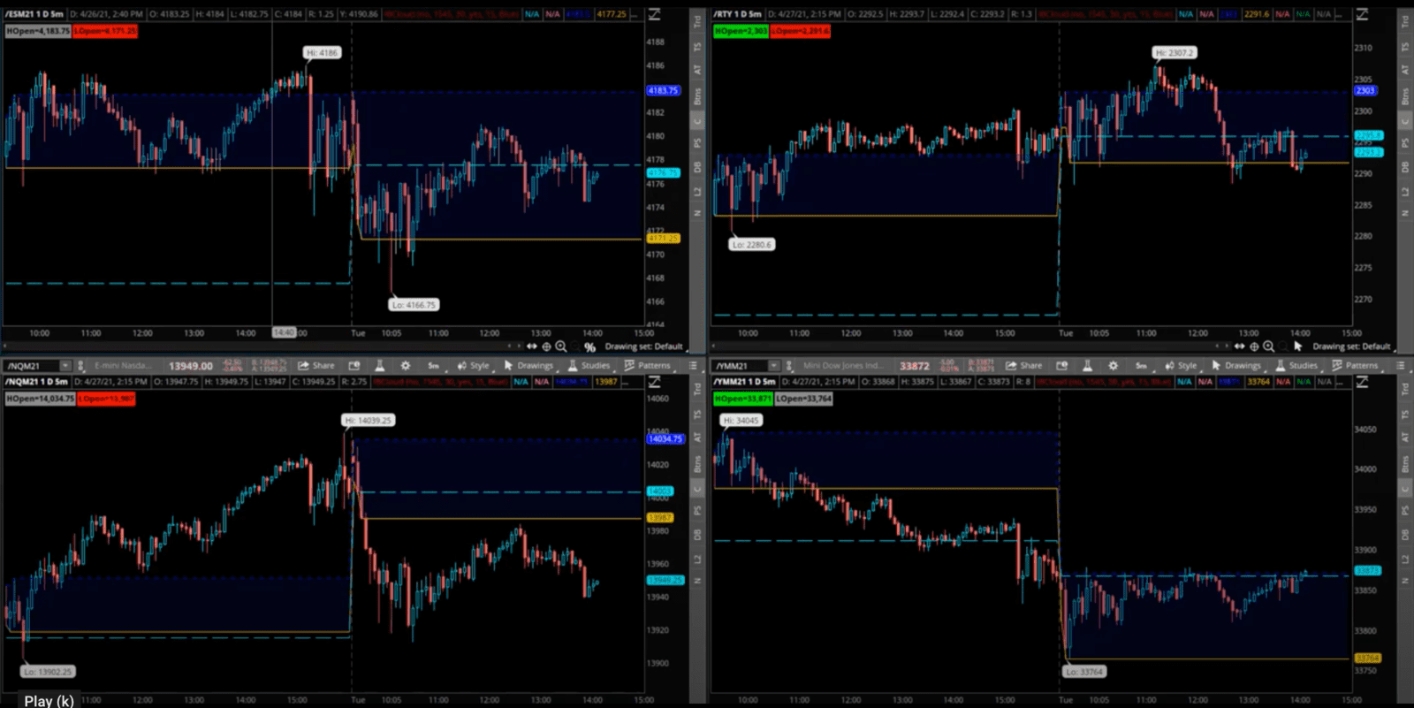This screenshot has width=1414, height=708.
Task: Toggle the PS side panel on the /RTY chart
Action: [1405, 142]
